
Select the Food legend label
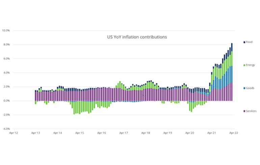[x=249, y=42]
